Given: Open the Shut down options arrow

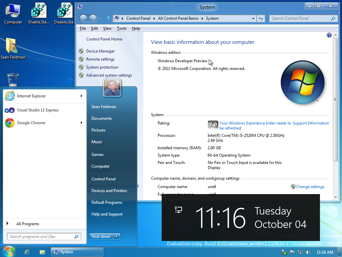Looking at the screenshot, I should point(117,237).
